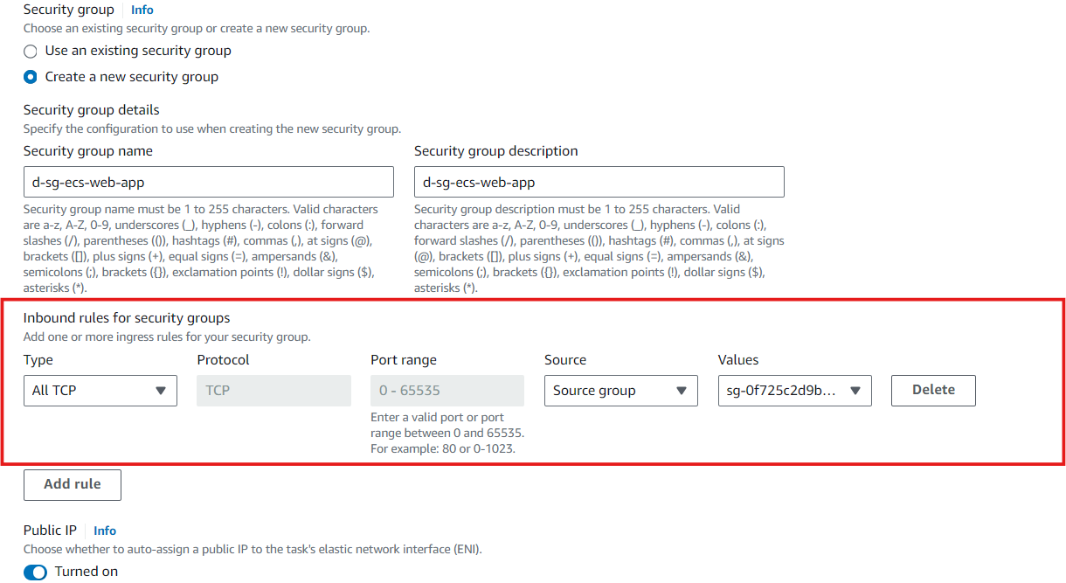Delete the All TCP inbound rule

932,390
